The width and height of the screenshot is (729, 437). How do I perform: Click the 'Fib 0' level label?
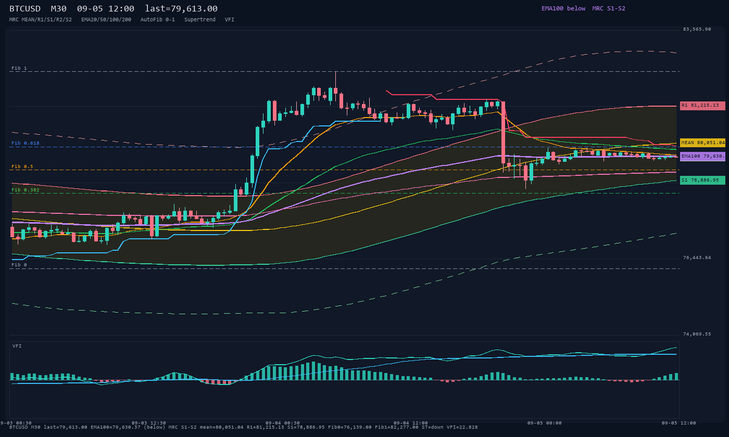click(19, 265)
